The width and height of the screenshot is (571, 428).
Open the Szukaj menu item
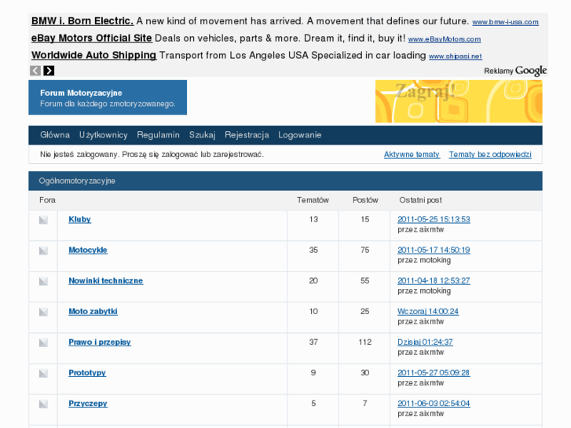click(203, 135)
